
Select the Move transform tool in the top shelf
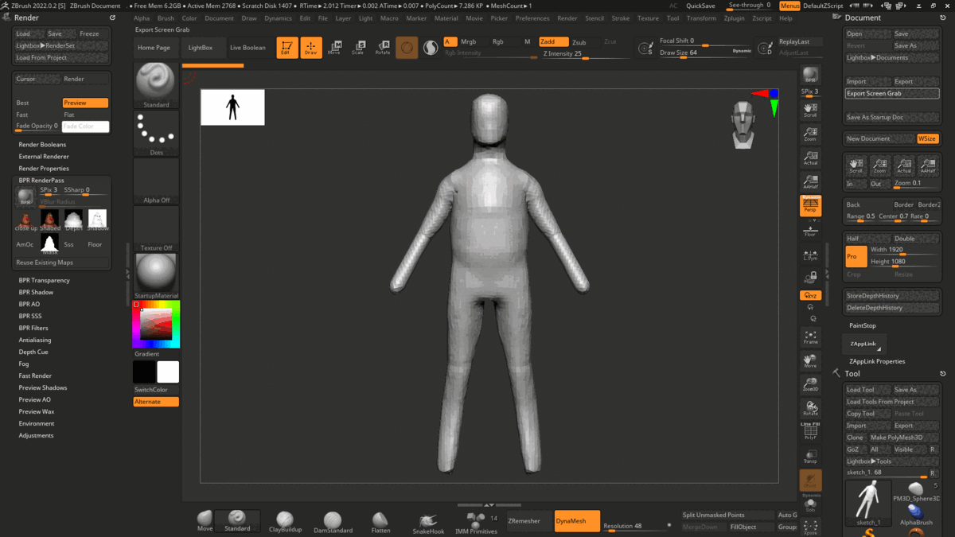[334, 48]
